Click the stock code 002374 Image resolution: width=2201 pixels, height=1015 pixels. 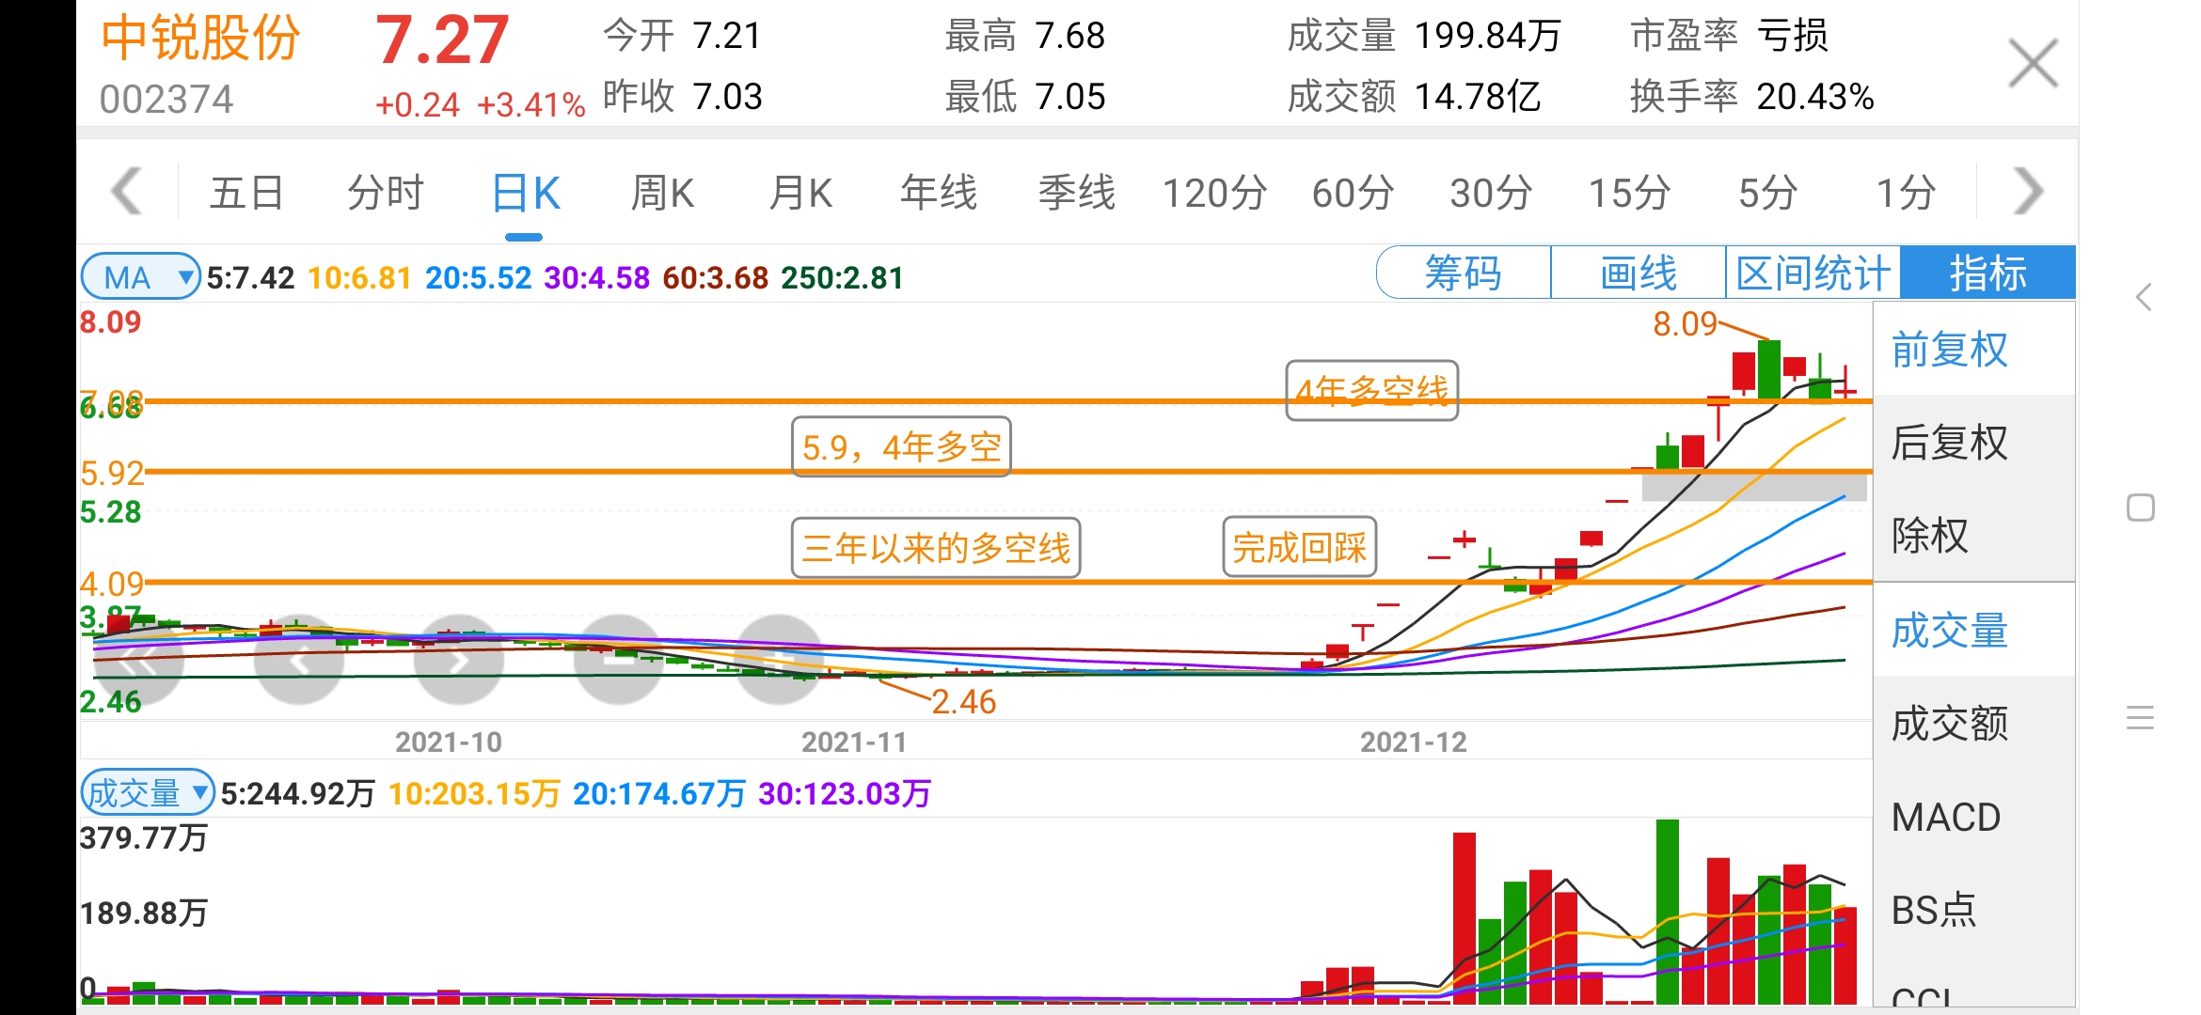(x=166, y=100)
